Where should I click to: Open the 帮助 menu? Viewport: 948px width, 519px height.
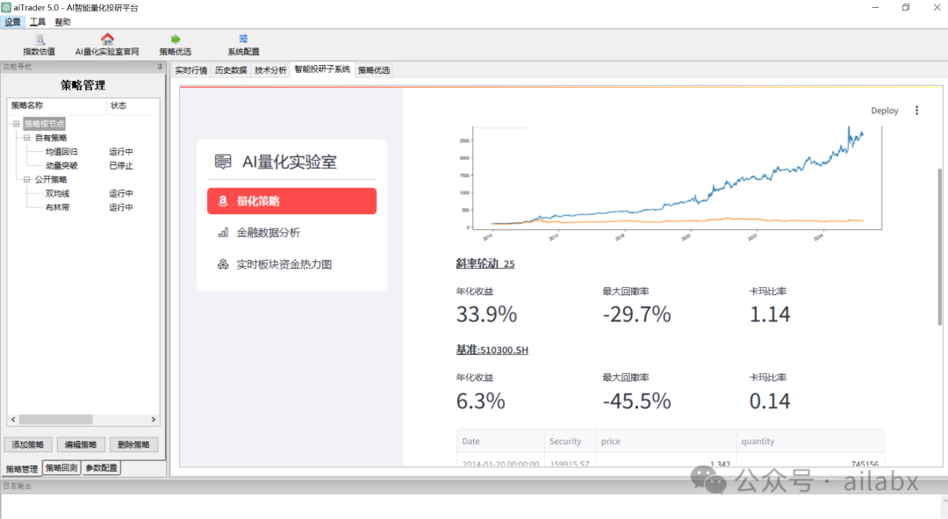click(x=63, y=22)
